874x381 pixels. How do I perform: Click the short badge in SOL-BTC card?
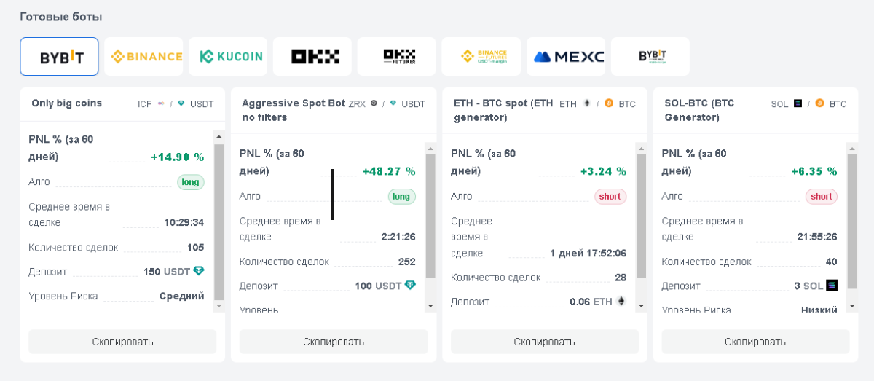point(821,196)
